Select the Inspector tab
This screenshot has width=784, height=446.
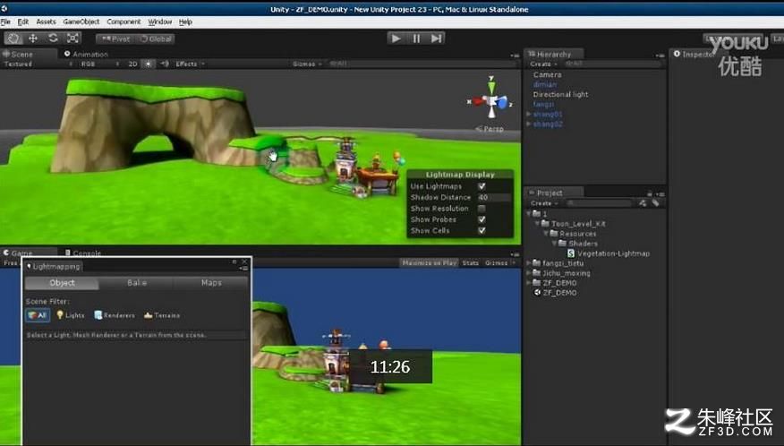(694, 54)
